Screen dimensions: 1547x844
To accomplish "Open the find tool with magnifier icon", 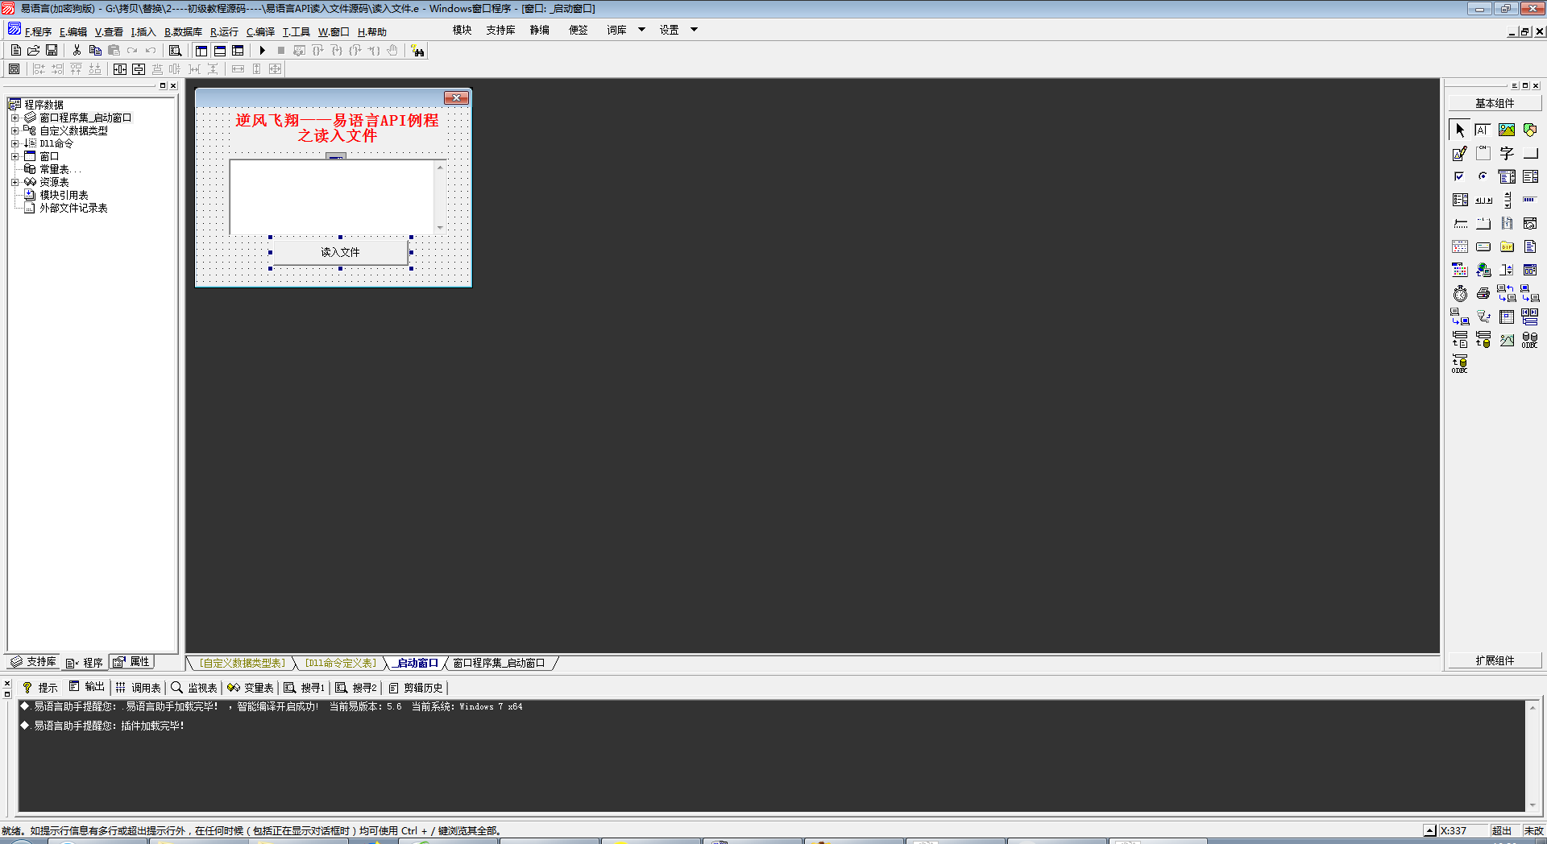I will 175,50.
